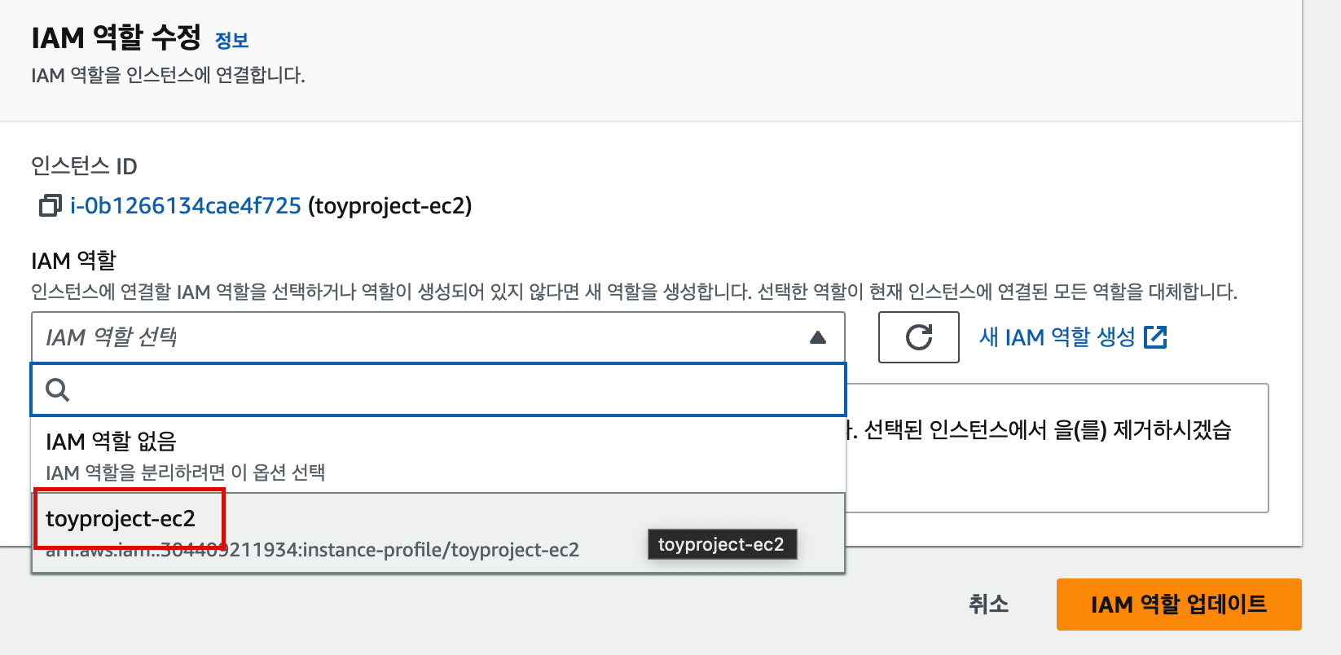Open the 새 IAM 역할 생성 link

[x=1057, y=336]
